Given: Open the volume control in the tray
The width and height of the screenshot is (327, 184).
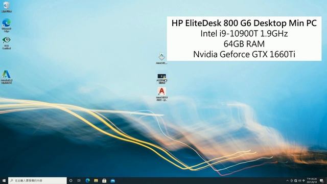Looking at the screenshot, I should tap(300, 180).
